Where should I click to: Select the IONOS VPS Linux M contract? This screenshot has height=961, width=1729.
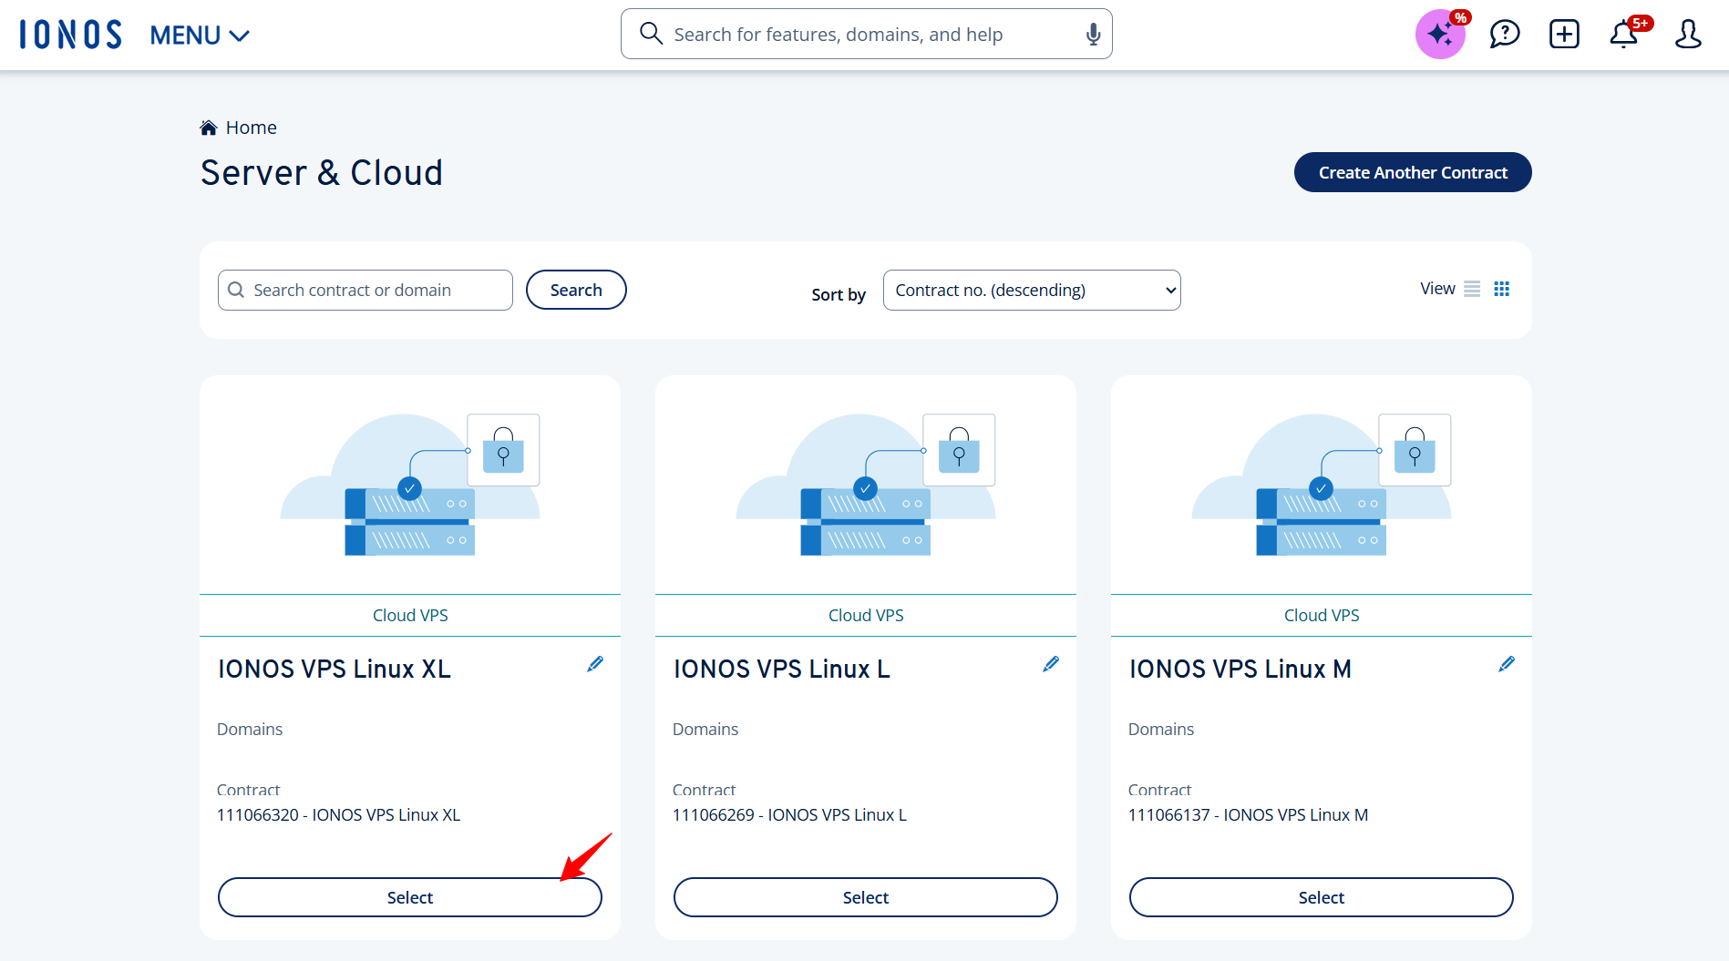[1322, 897]
